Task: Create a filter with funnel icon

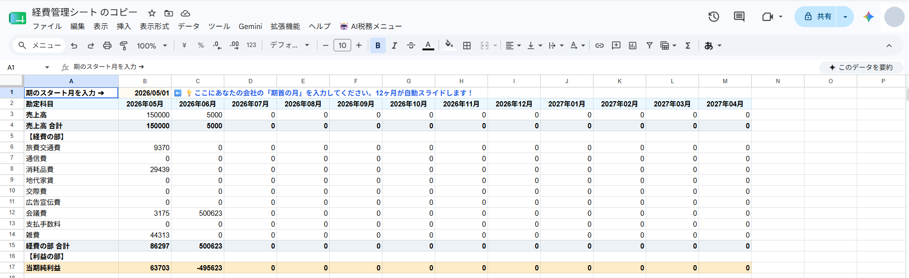Action: pos(649,46)
